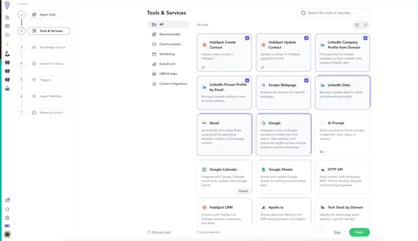Switch to grid view layout
Image resolution: width=418 pixels, height=241 pixels.
(x=357, y=25)
